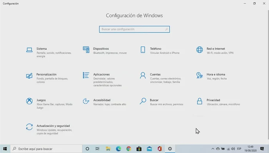Open the Aplicaciones list icon
This screenshot has height=153, width=269.
86,75
